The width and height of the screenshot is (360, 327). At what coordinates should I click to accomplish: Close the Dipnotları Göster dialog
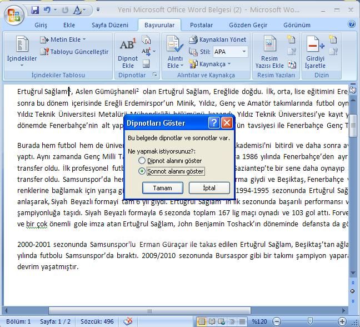[x=227, y=123]
